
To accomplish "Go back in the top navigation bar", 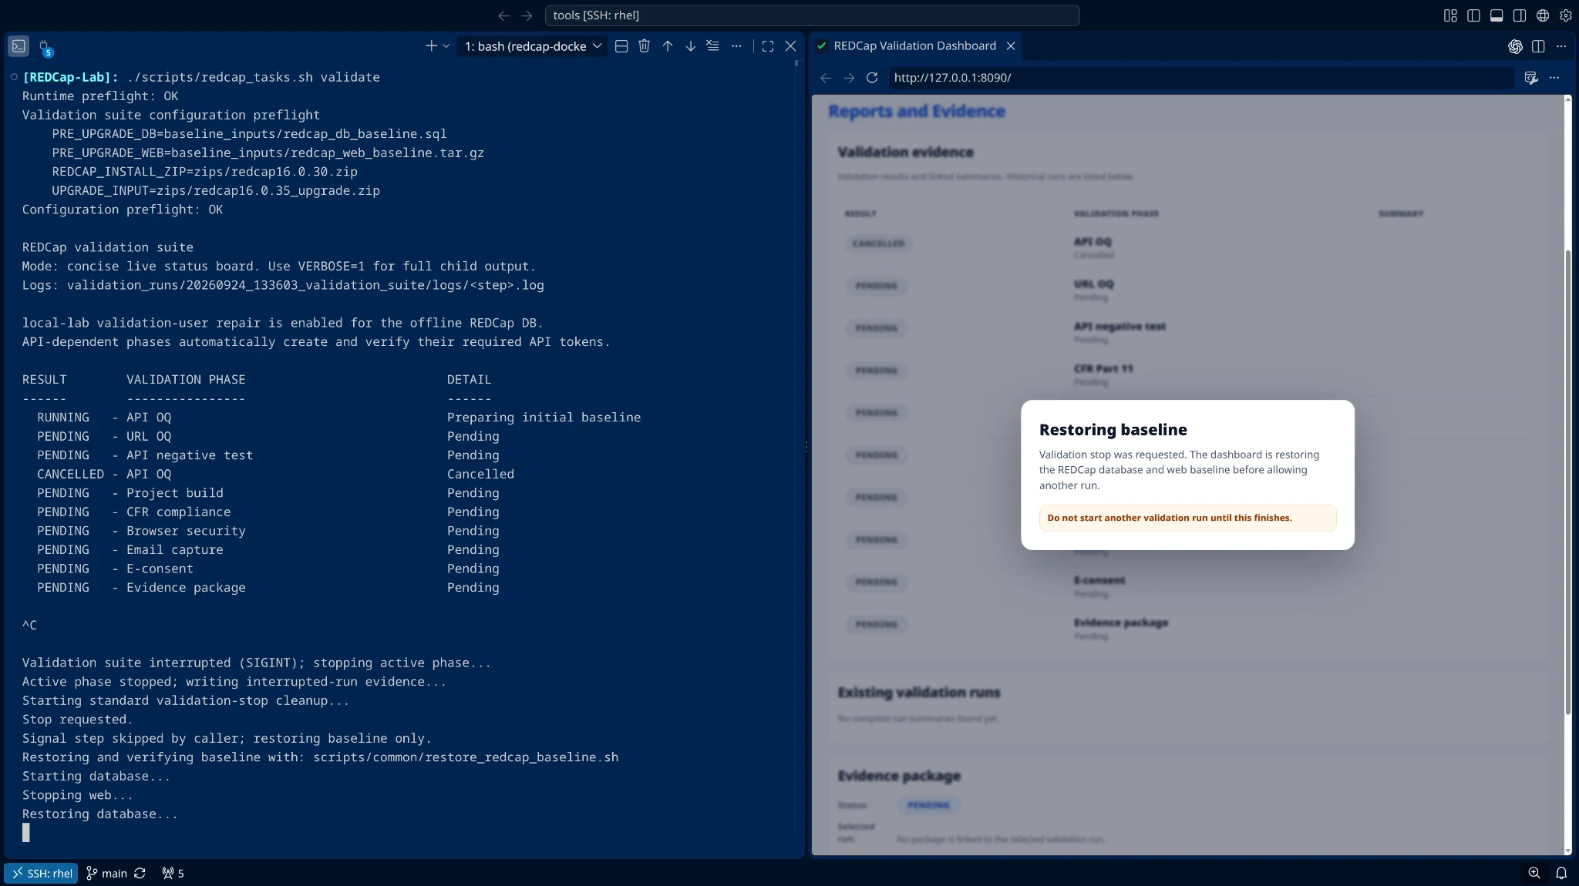I will 503,15.
